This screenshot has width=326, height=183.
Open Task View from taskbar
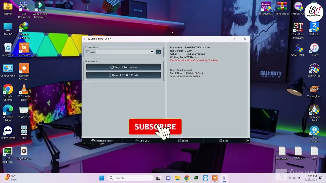click(x=158, y=178)
